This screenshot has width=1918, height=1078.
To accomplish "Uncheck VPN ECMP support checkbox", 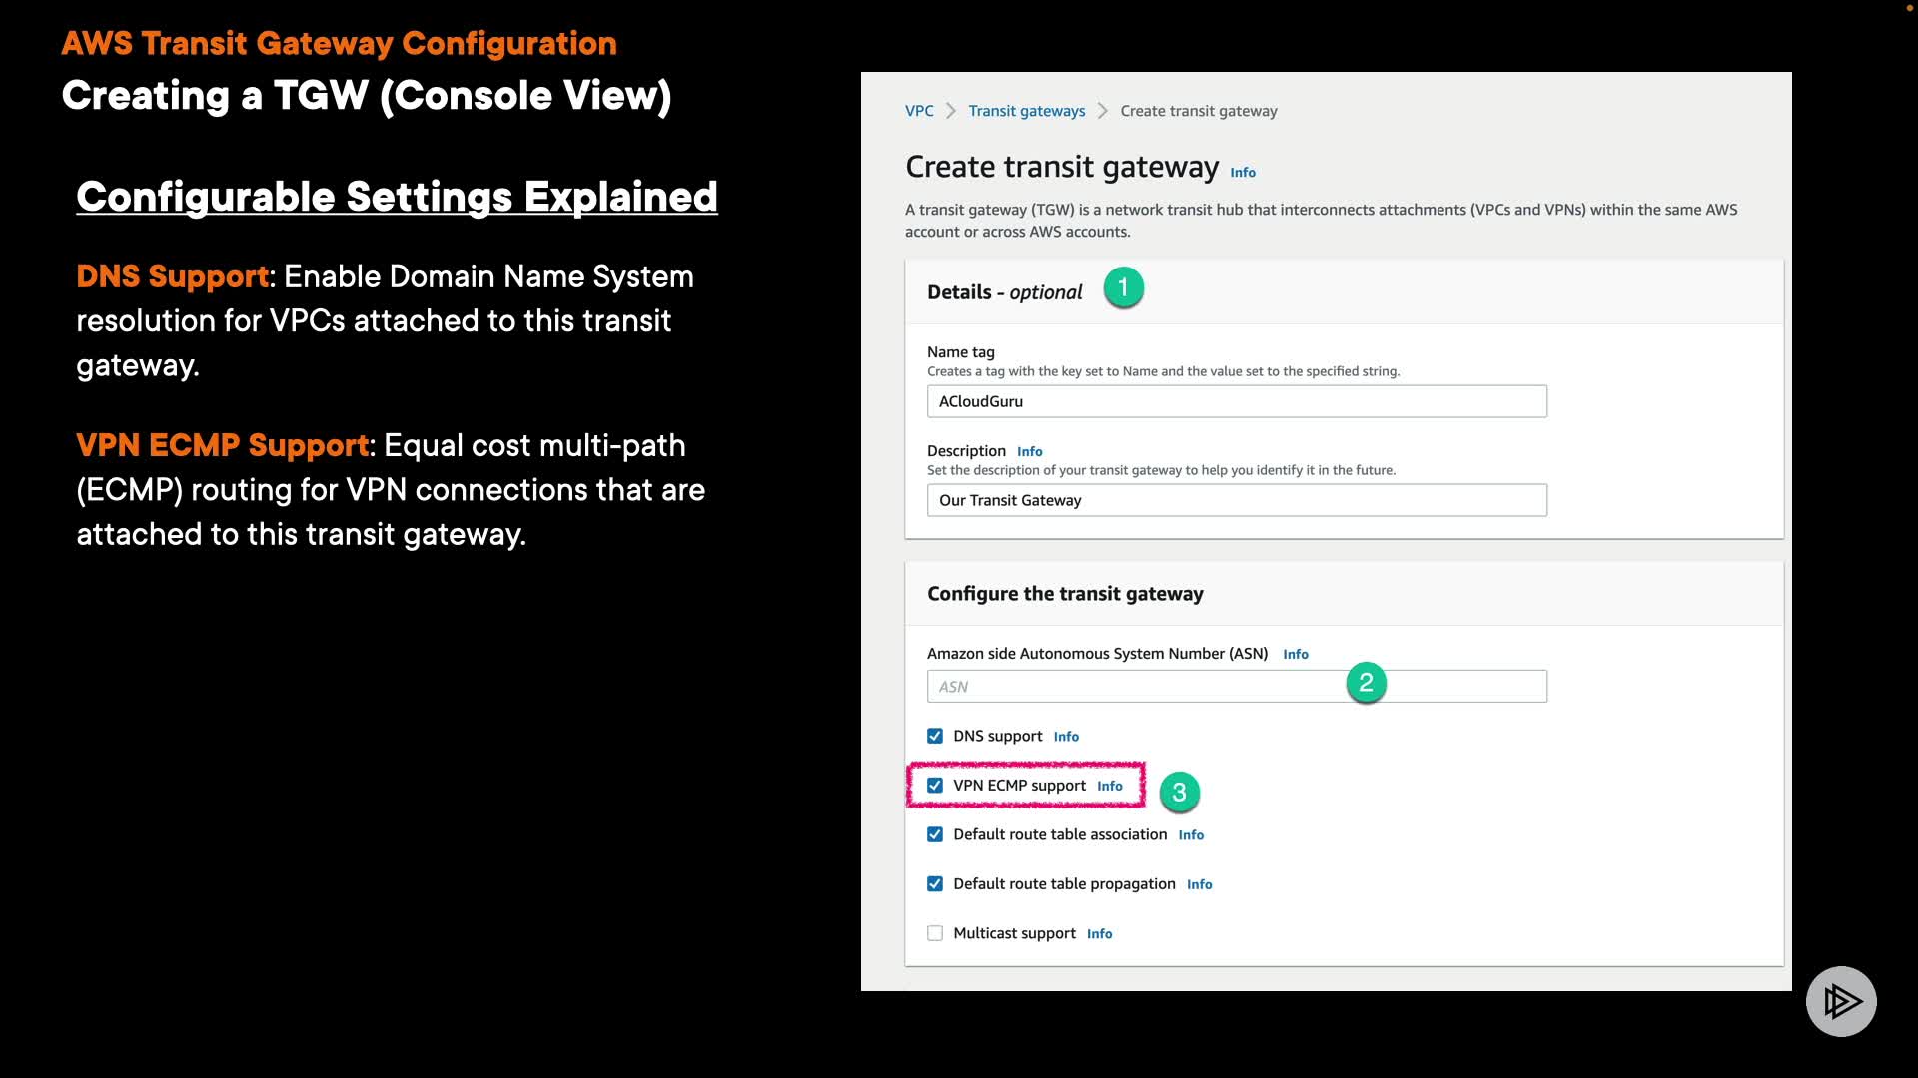I will (x=935, y=786).
